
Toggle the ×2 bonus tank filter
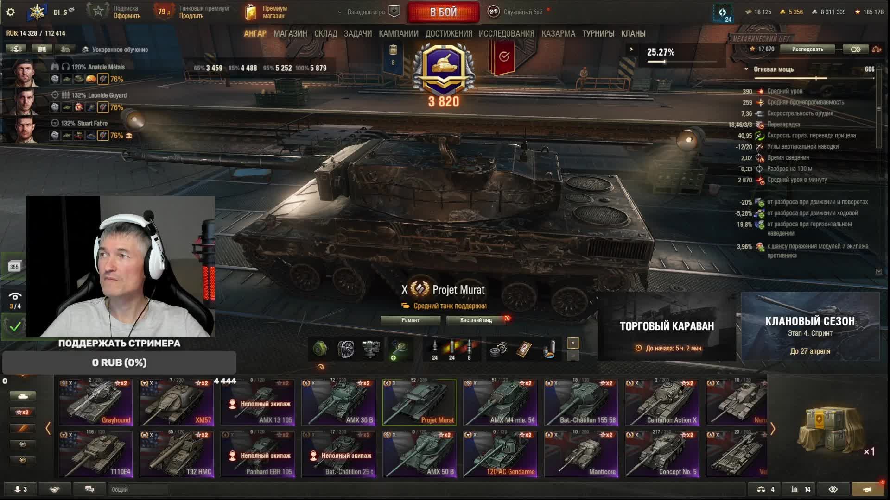(22, 412)
